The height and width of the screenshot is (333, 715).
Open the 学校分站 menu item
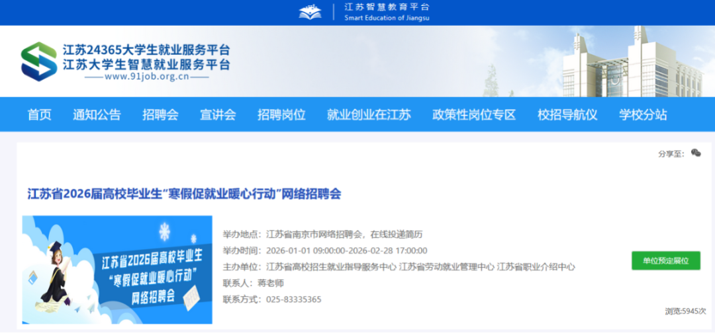pos(643,114)
